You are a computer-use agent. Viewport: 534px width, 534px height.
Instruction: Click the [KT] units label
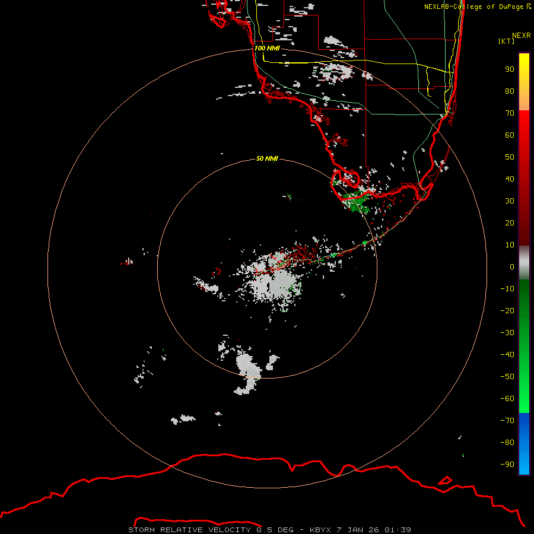point(507,41)
